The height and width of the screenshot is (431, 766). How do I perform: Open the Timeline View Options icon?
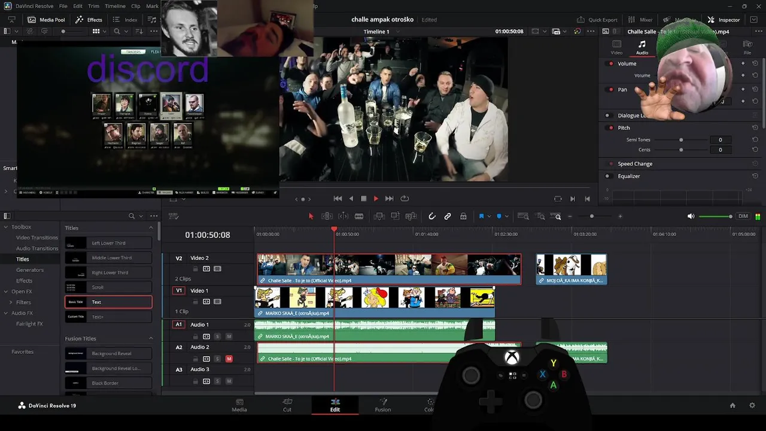pos(174,216)
